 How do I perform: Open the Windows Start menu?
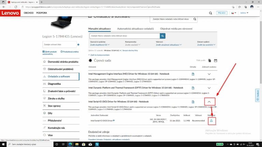[x=3, y=144]
